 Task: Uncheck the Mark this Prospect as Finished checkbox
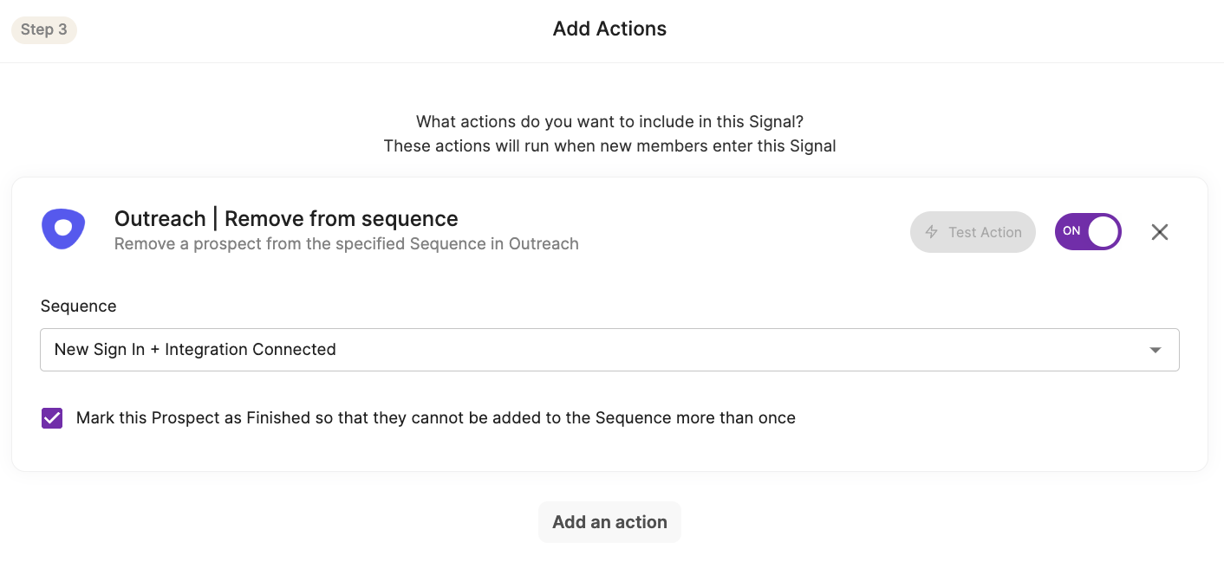[52, 418]
